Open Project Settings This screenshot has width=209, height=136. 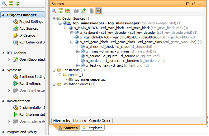pos(31,22)
